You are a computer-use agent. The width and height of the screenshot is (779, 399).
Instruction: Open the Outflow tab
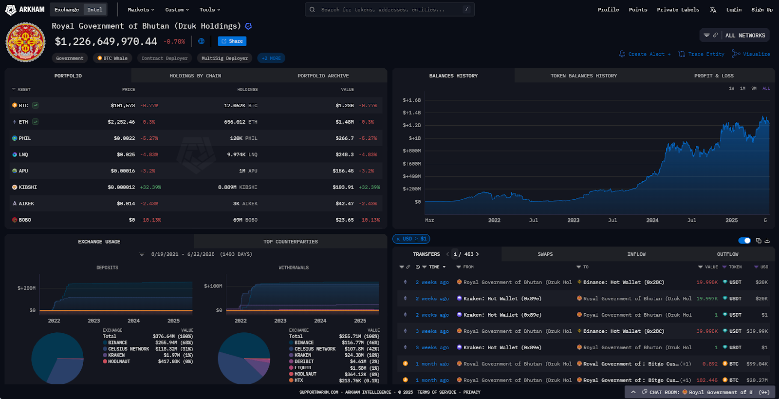[727, 254]
